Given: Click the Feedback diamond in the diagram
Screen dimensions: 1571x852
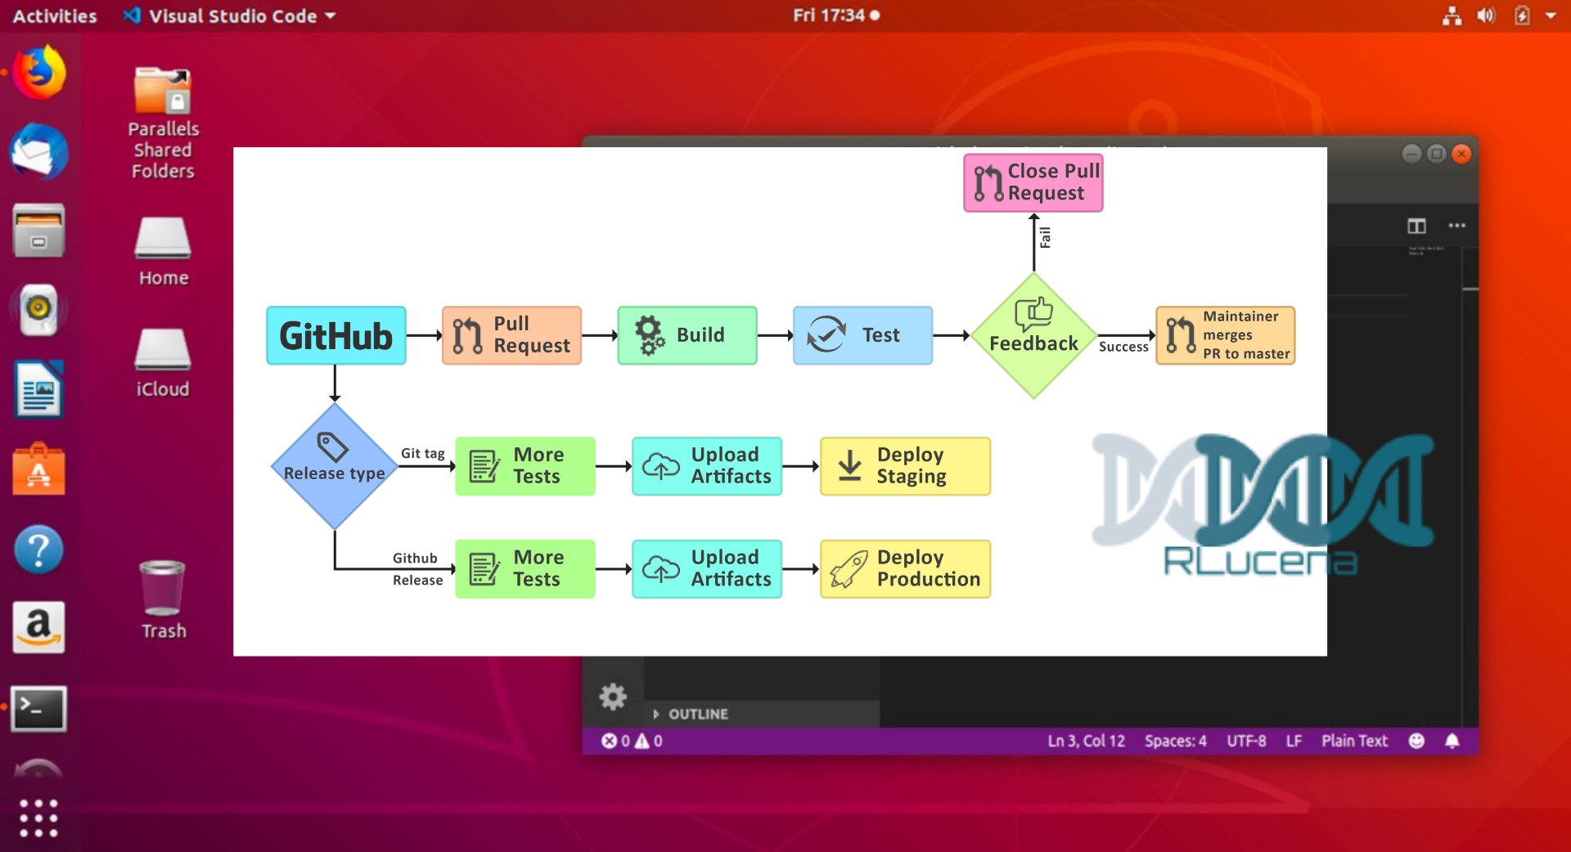Looking at the screenshot, I should point(1034,335).
